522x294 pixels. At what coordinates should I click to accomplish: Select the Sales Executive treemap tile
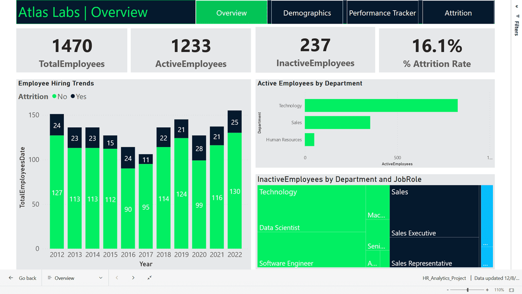click(x=434, y=211)
